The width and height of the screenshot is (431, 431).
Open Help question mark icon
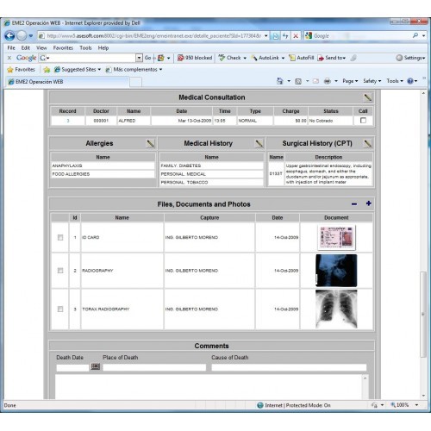click(410, 81)
